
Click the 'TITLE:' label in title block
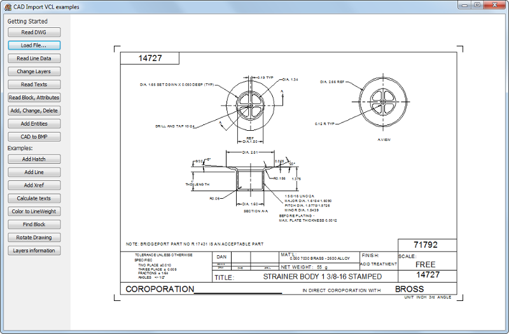click(224, 277)
